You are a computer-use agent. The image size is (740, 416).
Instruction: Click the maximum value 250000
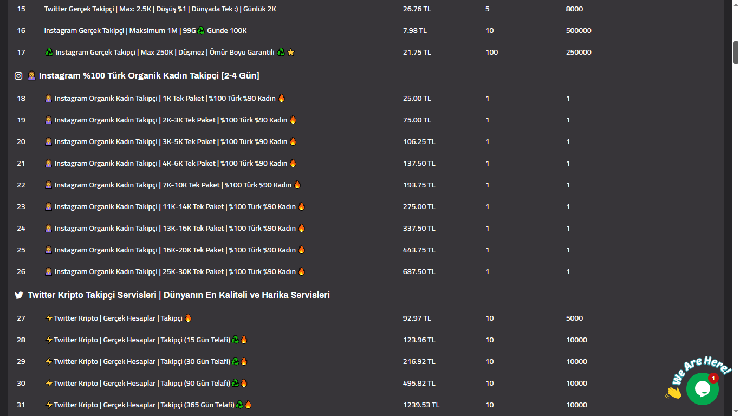(579, 52)
